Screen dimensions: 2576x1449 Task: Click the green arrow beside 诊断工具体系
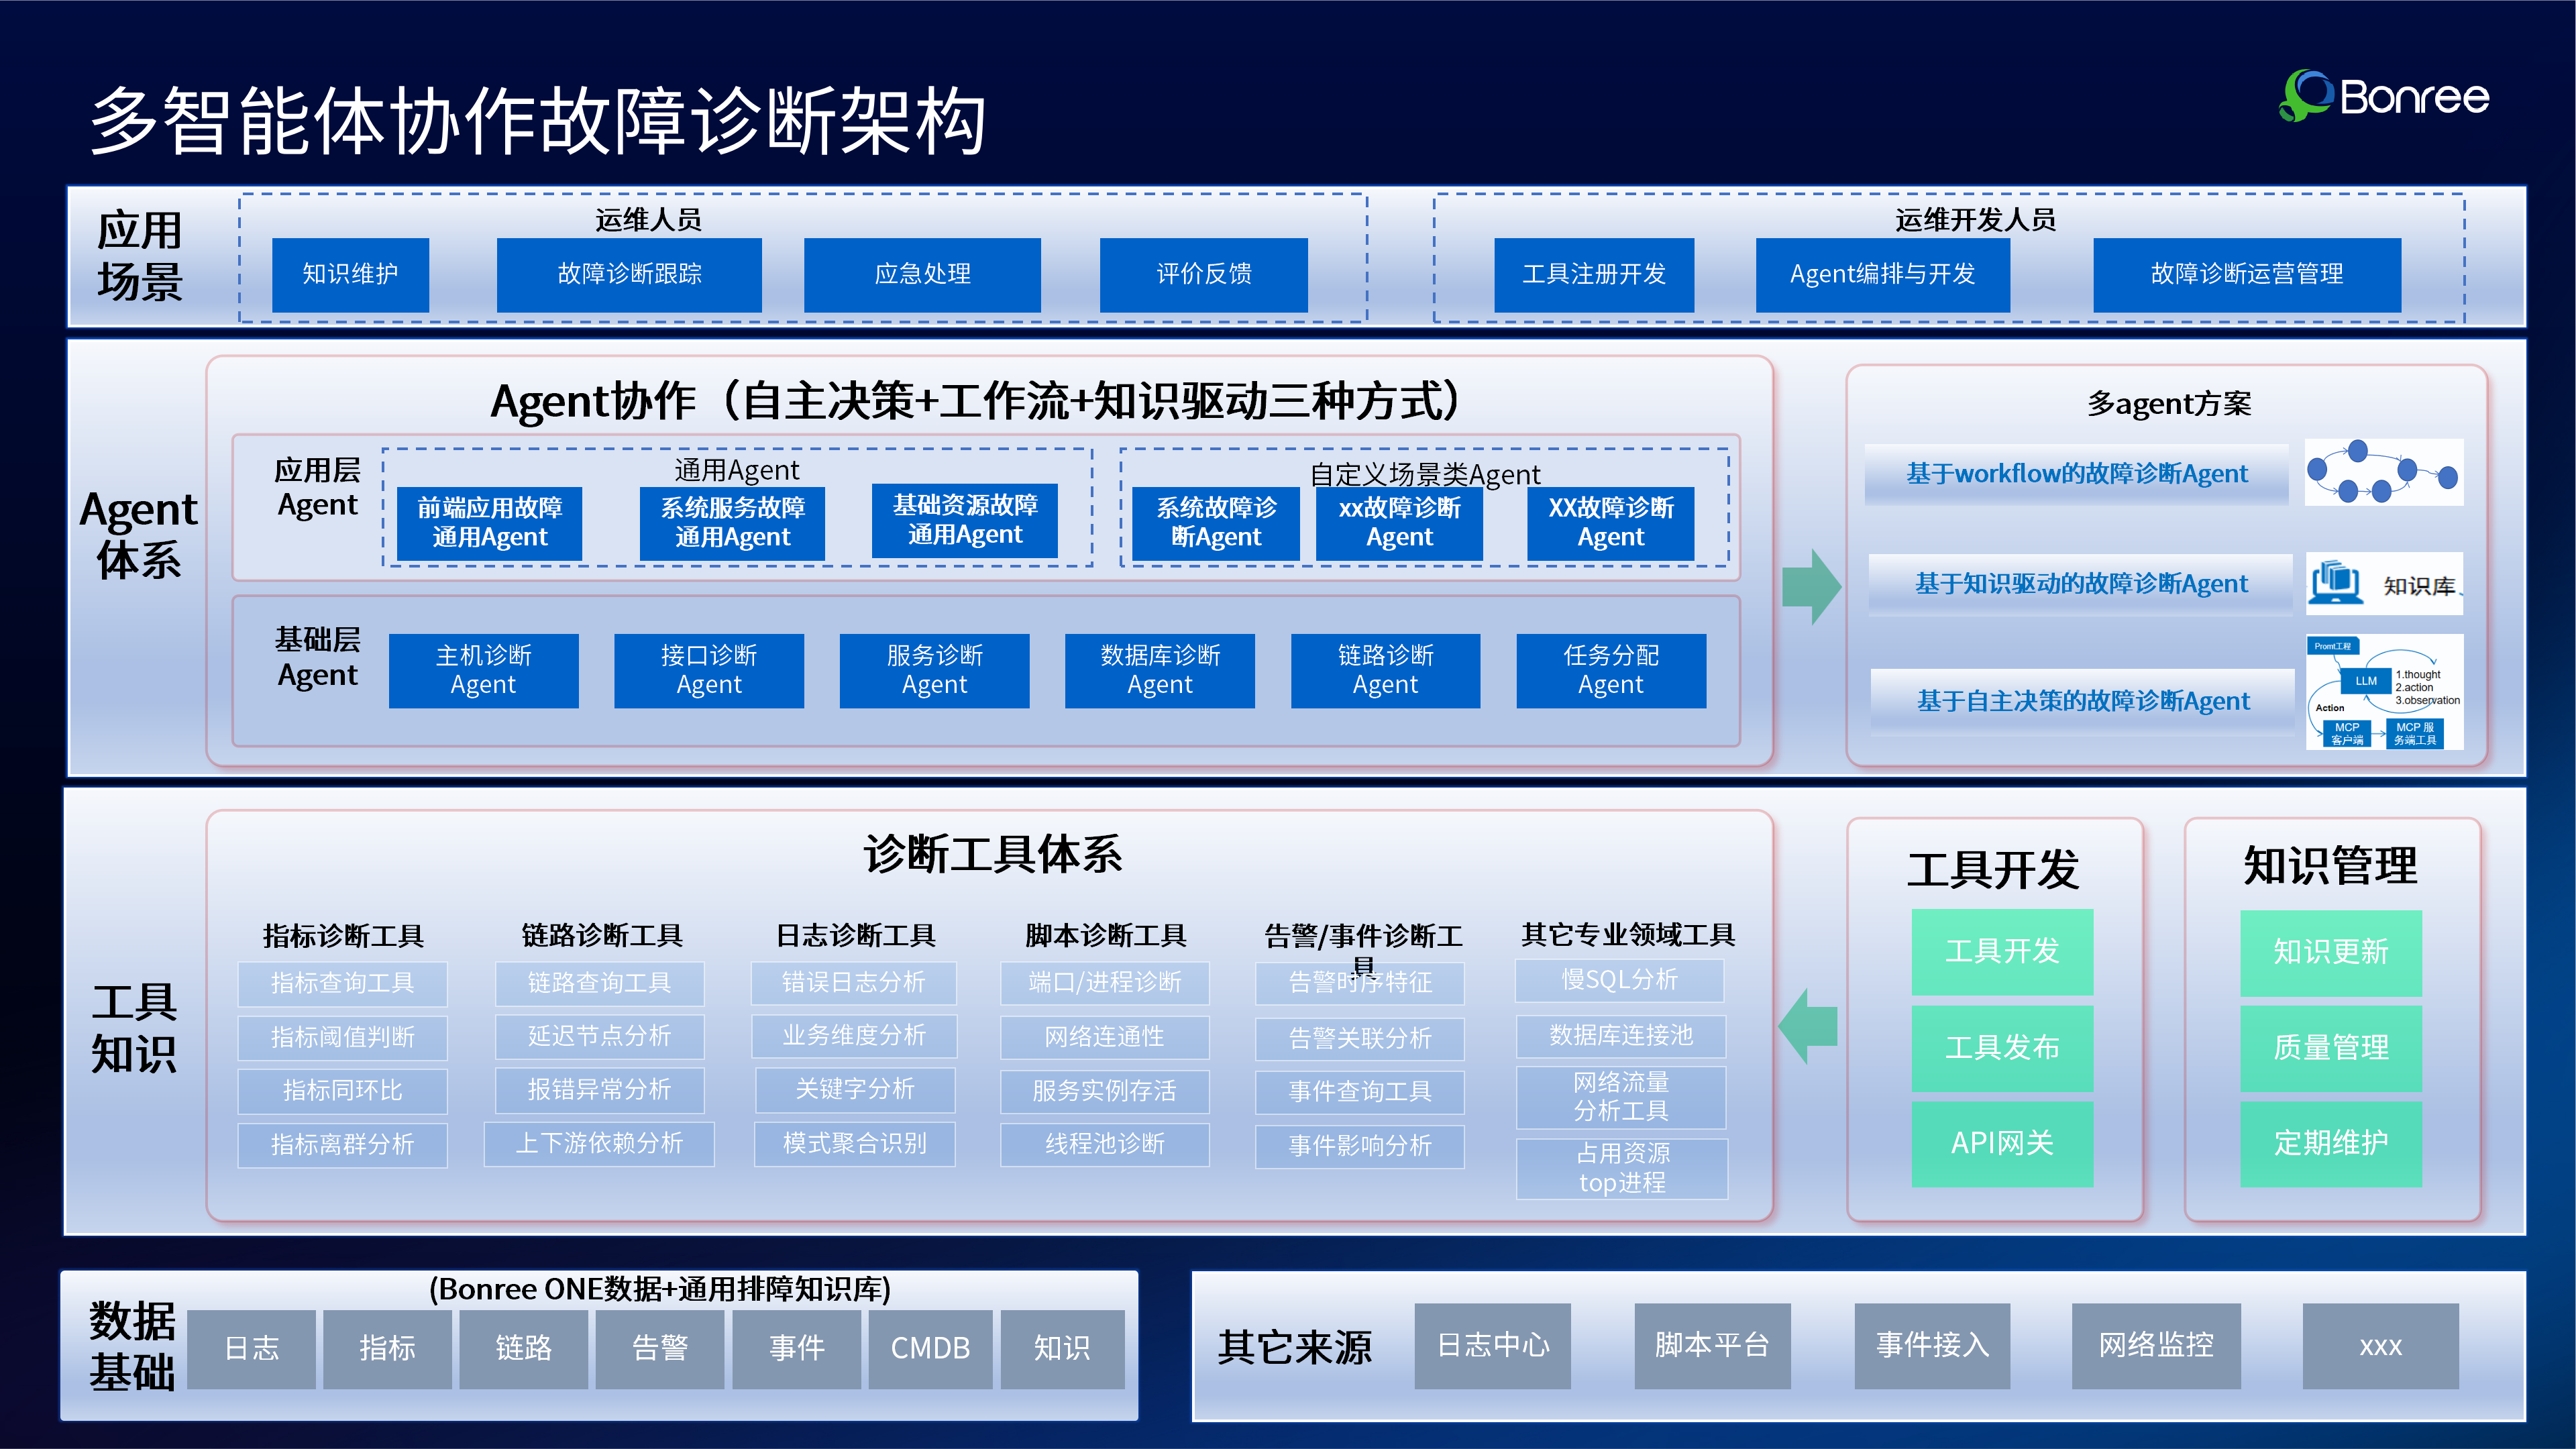(1808, 1027)
